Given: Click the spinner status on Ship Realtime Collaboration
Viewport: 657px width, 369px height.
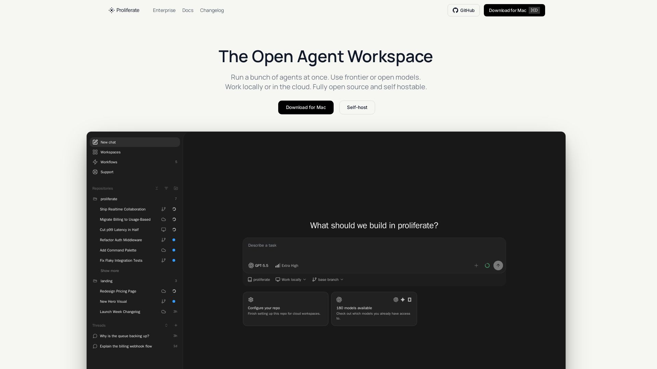Looking at the screenshot, I should (174, 209).
